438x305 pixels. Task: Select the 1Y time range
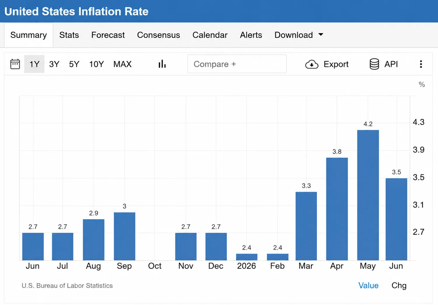(34, 64)
